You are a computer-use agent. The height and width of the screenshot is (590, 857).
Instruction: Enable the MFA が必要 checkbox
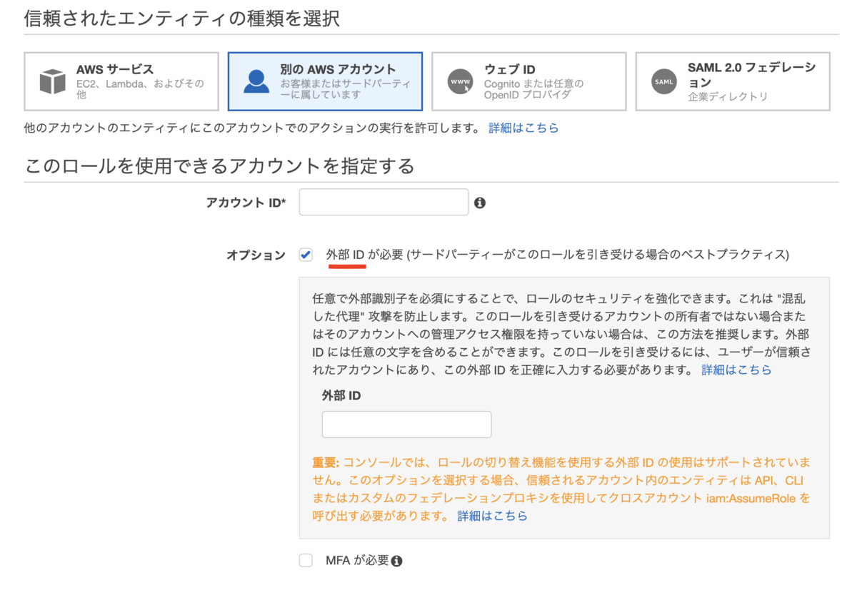(306, 560)
